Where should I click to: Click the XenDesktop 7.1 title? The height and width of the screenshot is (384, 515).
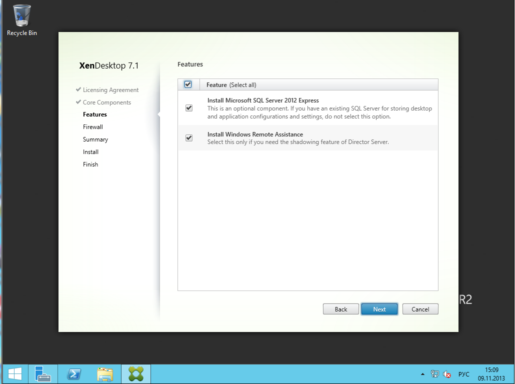(108, 65)
